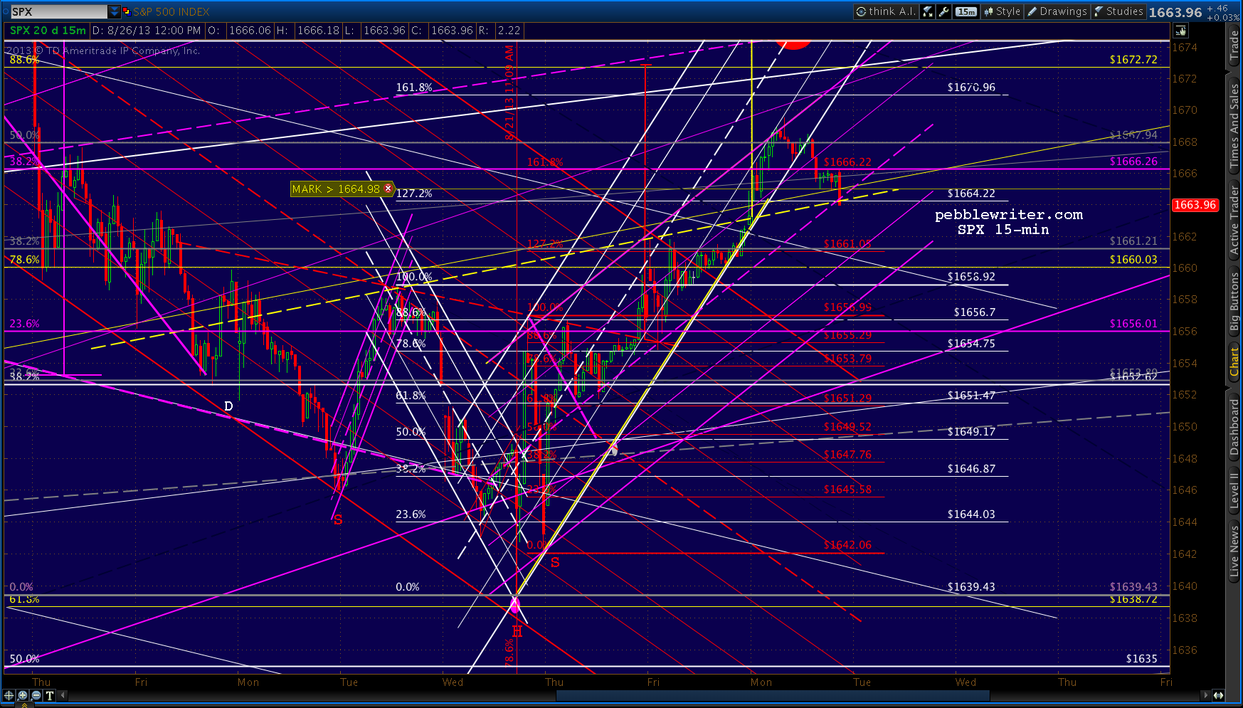
Task: Click the zoom out magnifier
Action: click(x=36, y=695)
